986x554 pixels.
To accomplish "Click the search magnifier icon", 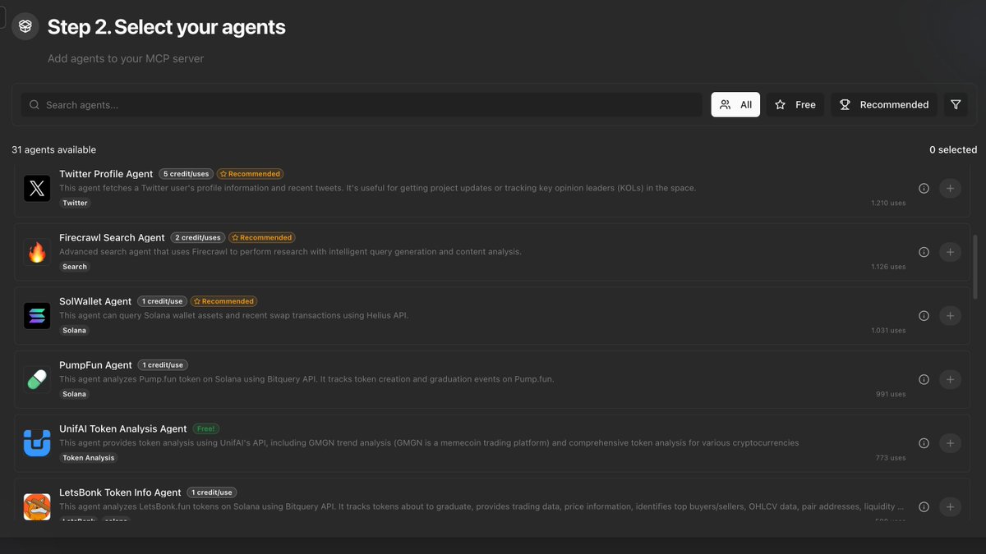I will coord(35,105).
